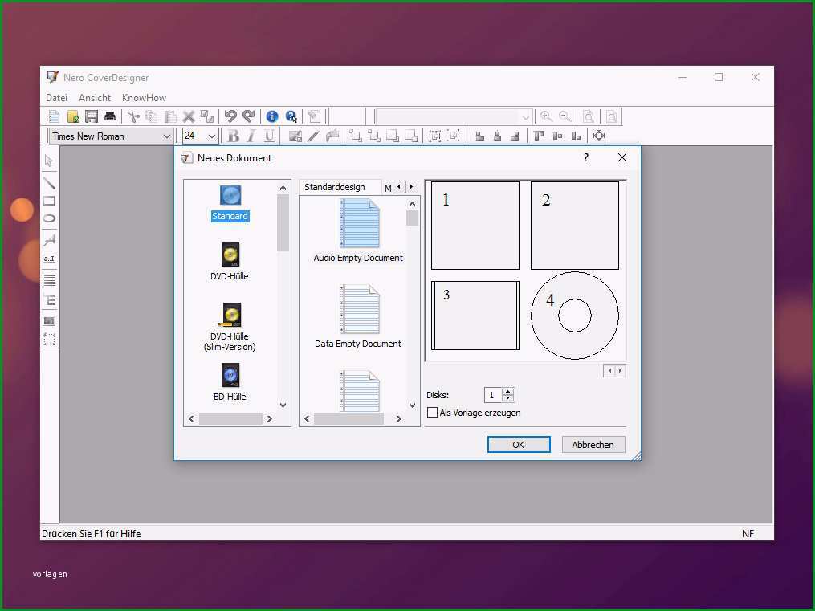The image size is (815, 611).
Task: Click the center on page toolbar icon
Action: coord(599,136)
